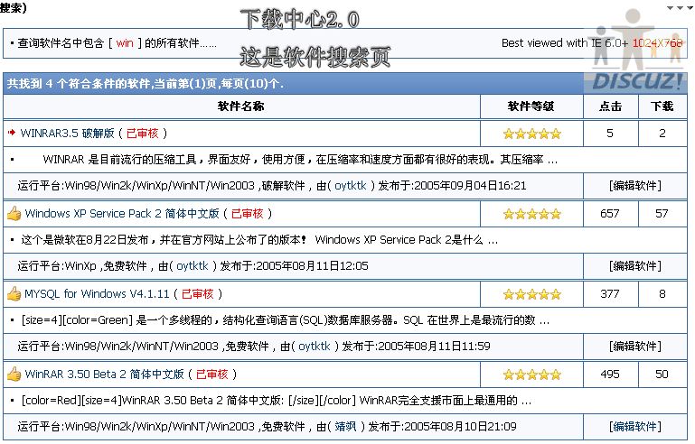Image resolution: width=695 pixels, height=444 pixels.
Task: Click the 下载 column header
Action: click(x=662, y=106)
